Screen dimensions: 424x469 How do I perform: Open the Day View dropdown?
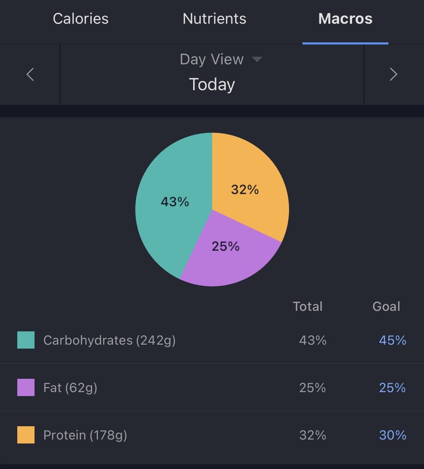[221, 59]
